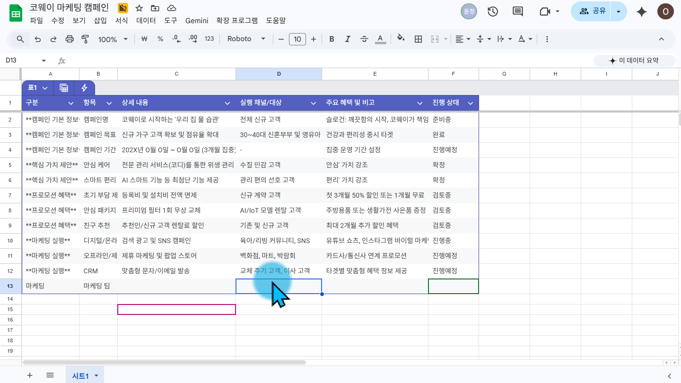Switch to the 시트1 tab
Viewport: 681px width, 383px height.
[85, 375]
